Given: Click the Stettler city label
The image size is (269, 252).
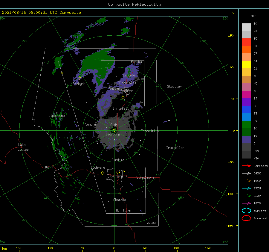Looking at the screenshot, I should click(174, 87).
